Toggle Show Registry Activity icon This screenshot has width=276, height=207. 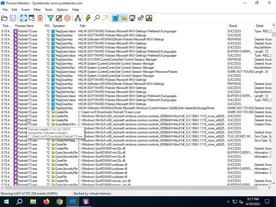pyautogui.click(x=116, y=18)
